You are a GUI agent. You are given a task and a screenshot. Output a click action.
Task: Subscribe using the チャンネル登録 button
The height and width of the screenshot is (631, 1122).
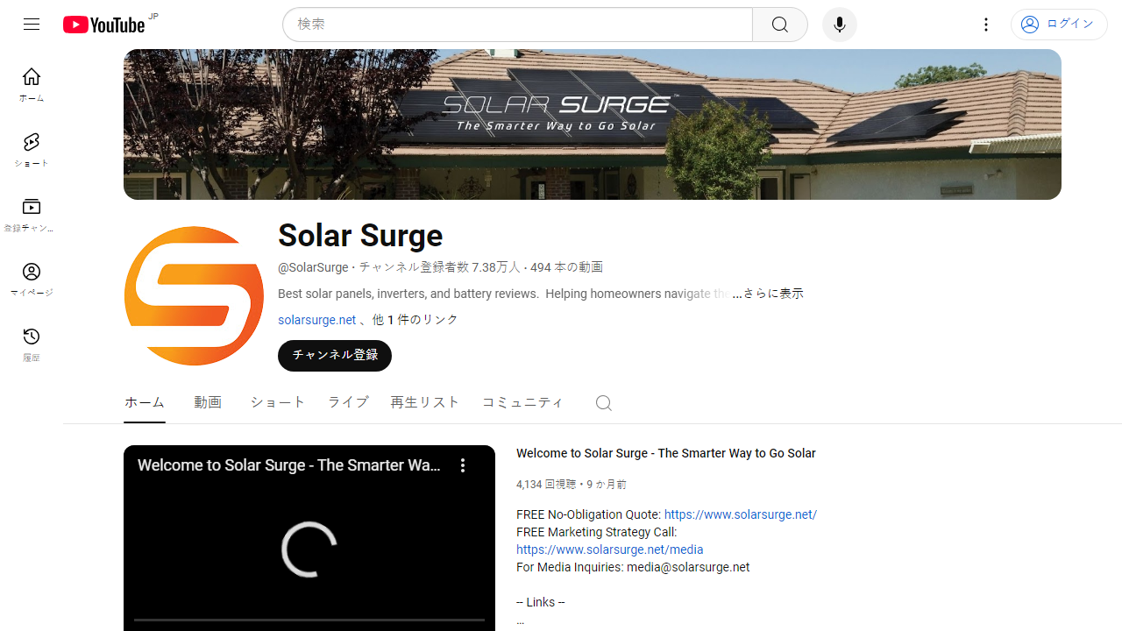[335, 356]
